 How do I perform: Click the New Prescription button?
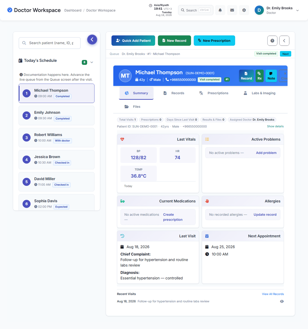coord(214,40)
